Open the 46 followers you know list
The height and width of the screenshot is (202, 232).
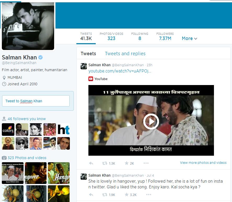(26, 119)
